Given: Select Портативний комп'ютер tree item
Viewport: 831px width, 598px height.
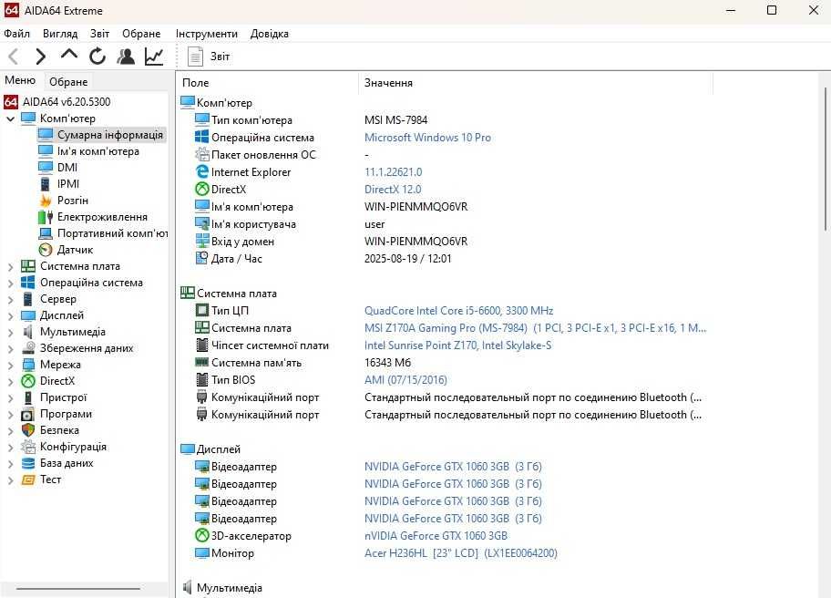Looking at the screenshot, I should pyautogui.click(x=103, y=233).
